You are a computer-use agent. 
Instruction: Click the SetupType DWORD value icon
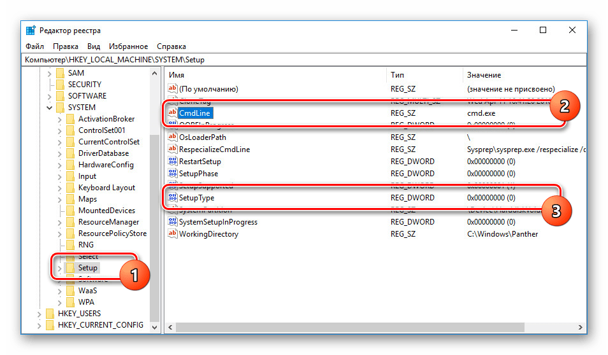tap(172, 198)
